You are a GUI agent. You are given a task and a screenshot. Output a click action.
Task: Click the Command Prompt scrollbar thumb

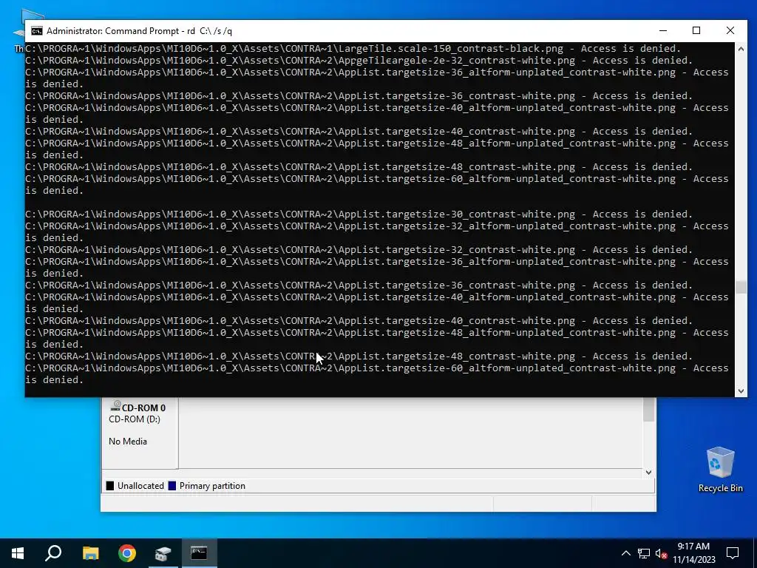pyautogui.click(x=741, y=287)
